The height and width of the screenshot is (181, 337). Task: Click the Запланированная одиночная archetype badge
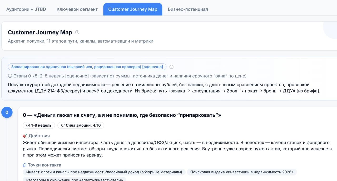click(87, 67)
